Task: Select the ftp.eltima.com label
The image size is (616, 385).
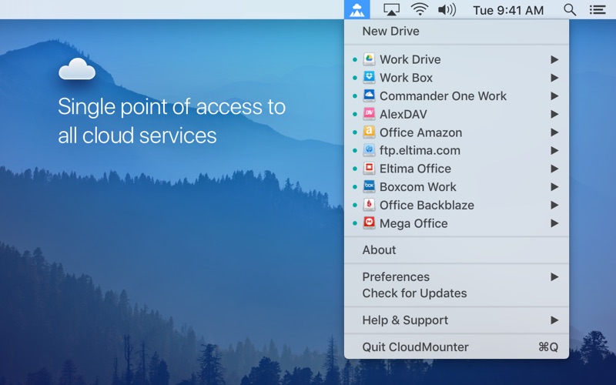Action: [x=420, y=150]
